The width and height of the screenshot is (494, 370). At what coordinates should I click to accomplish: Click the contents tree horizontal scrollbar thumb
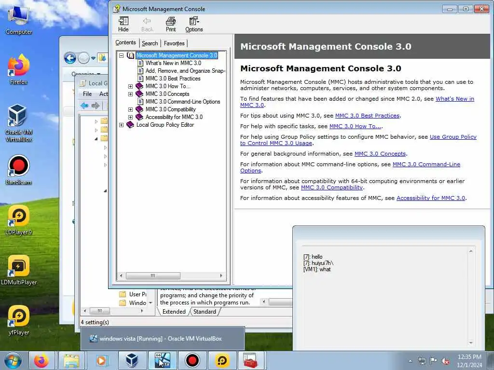point(153,276)
